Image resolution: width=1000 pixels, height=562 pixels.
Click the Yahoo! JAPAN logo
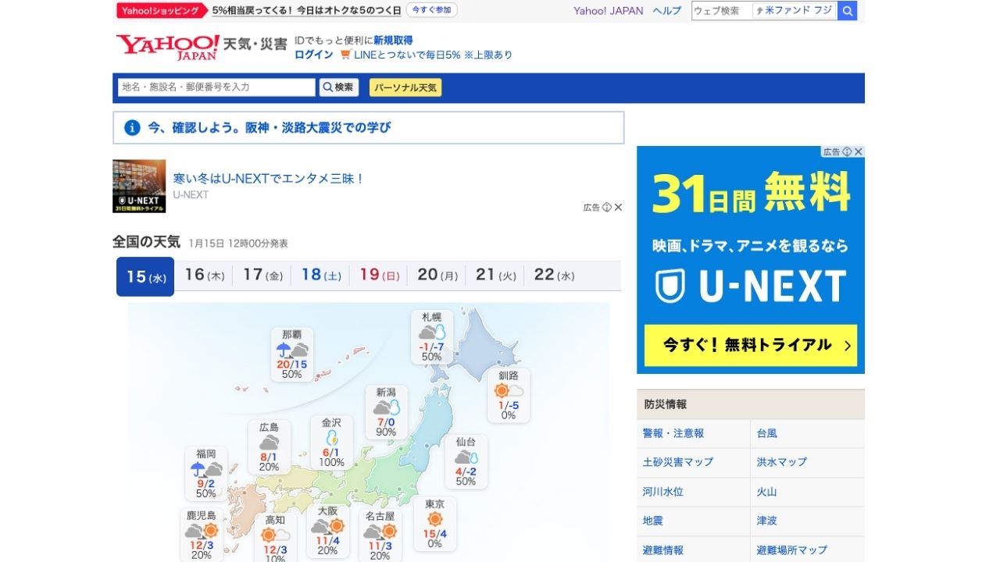[x=168, y=47]
